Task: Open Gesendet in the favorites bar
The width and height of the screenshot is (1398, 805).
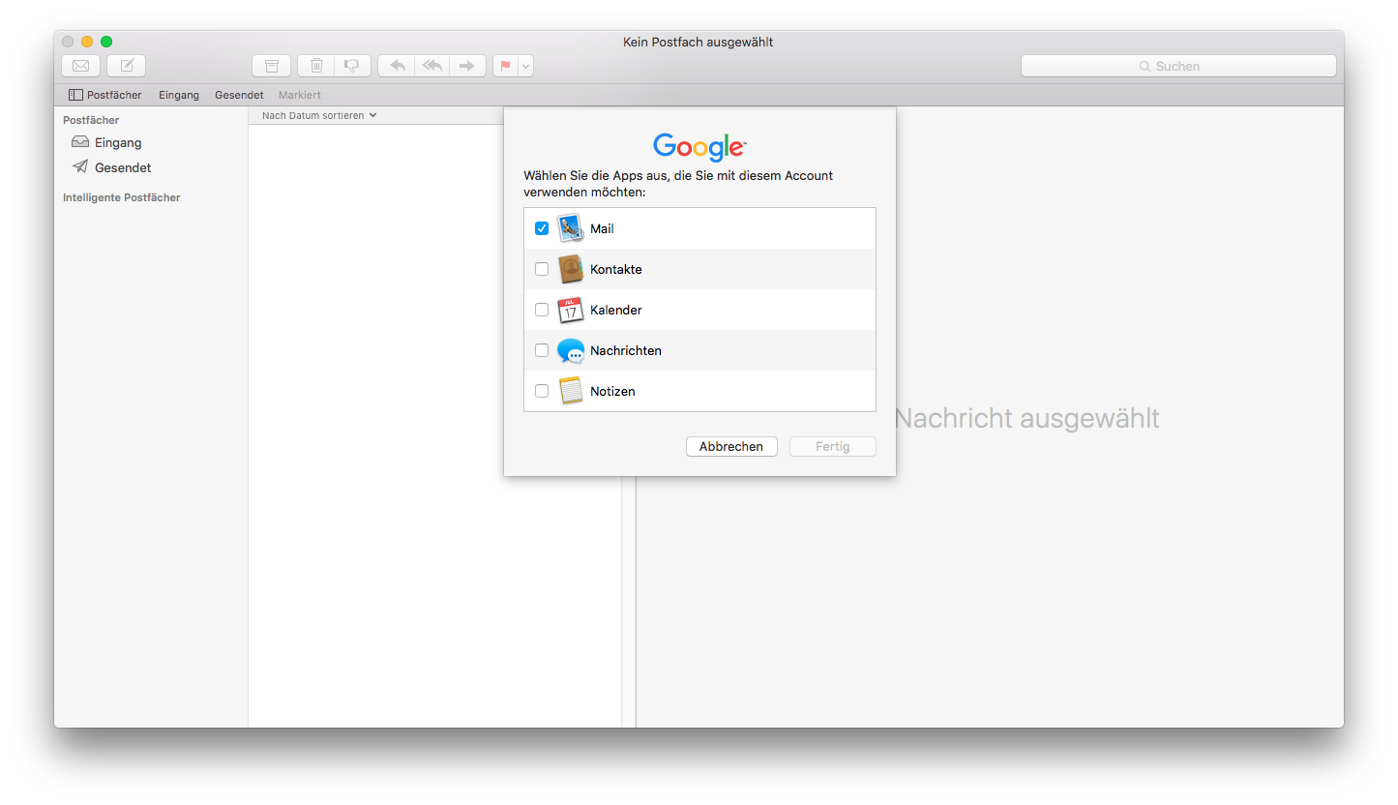Action: 239,95
